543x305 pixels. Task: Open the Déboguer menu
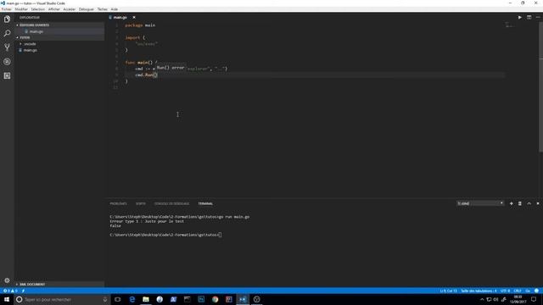pyautogui.click(x=87, y=9)
